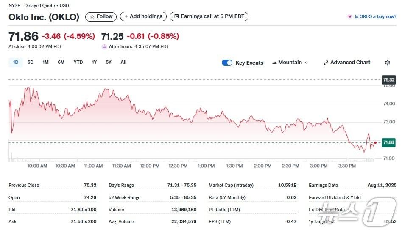
Task: Expand the Mountain chart type dropdown arrow
Action: pos(307,63)
